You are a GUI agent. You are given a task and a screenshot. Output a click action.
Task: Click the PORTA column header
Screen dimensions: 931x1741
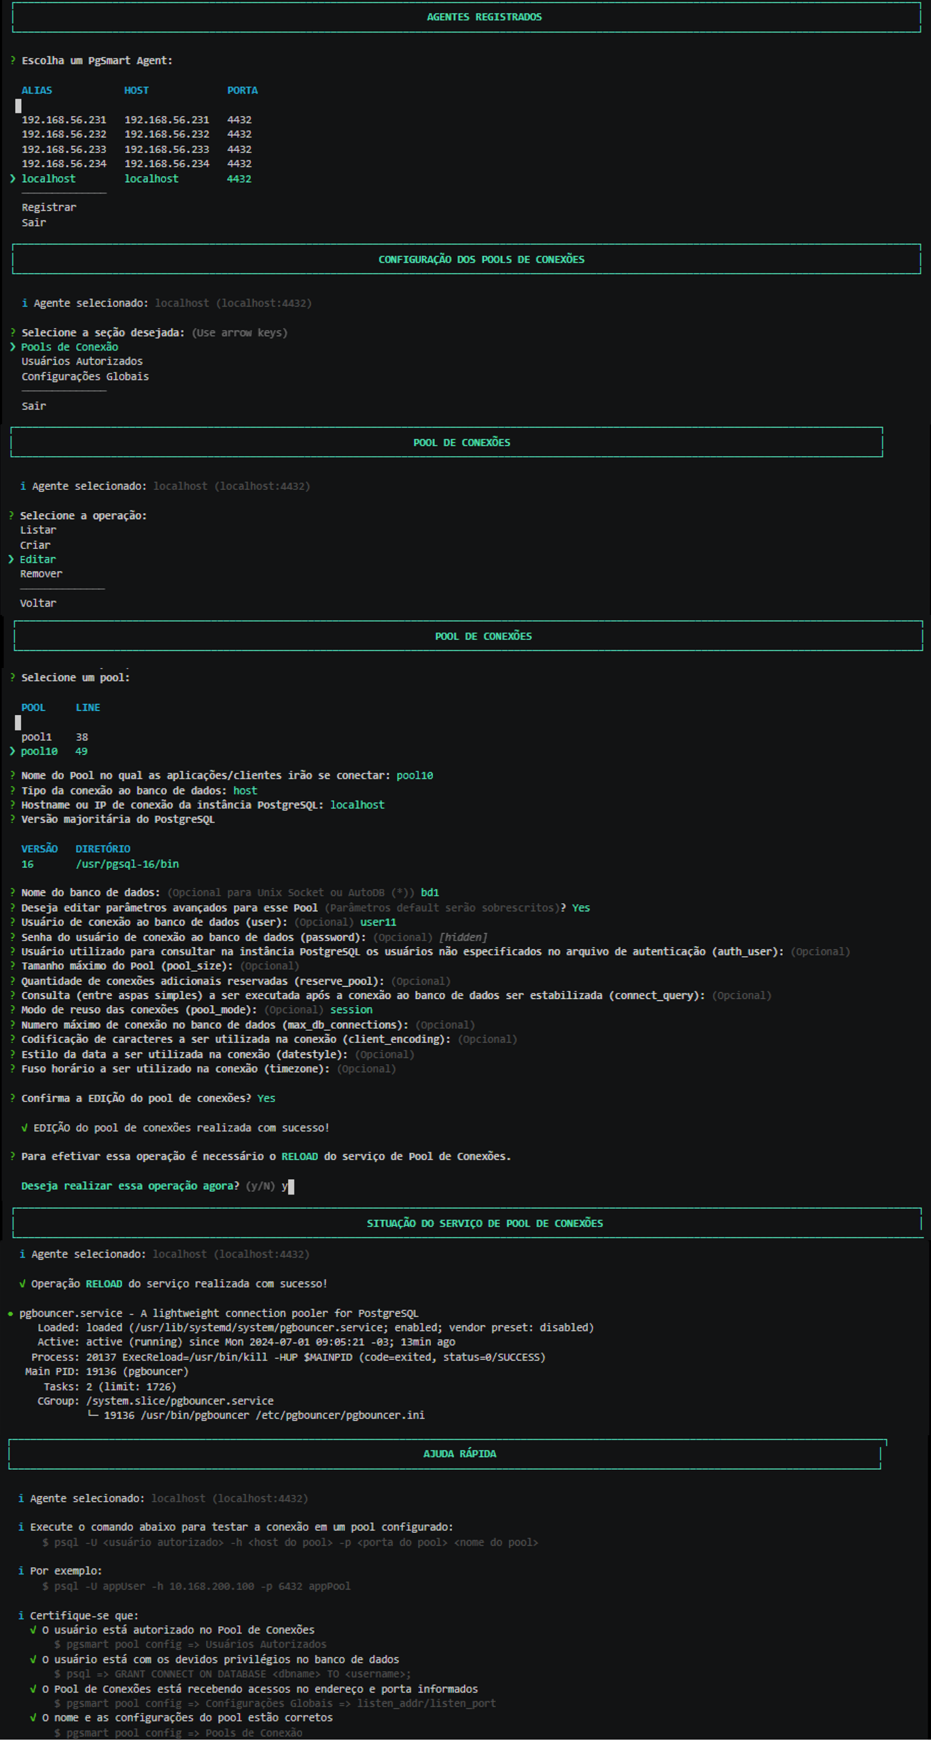click(x=243, y=90)
